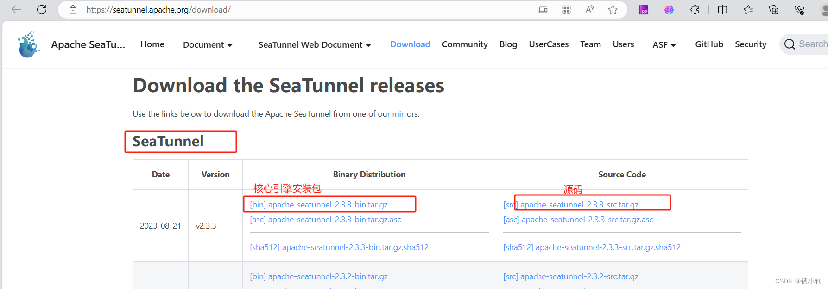Click the Apache SeaTunnel logo
The width and height of the screenshot is (828, 289).
pos(29,44)
